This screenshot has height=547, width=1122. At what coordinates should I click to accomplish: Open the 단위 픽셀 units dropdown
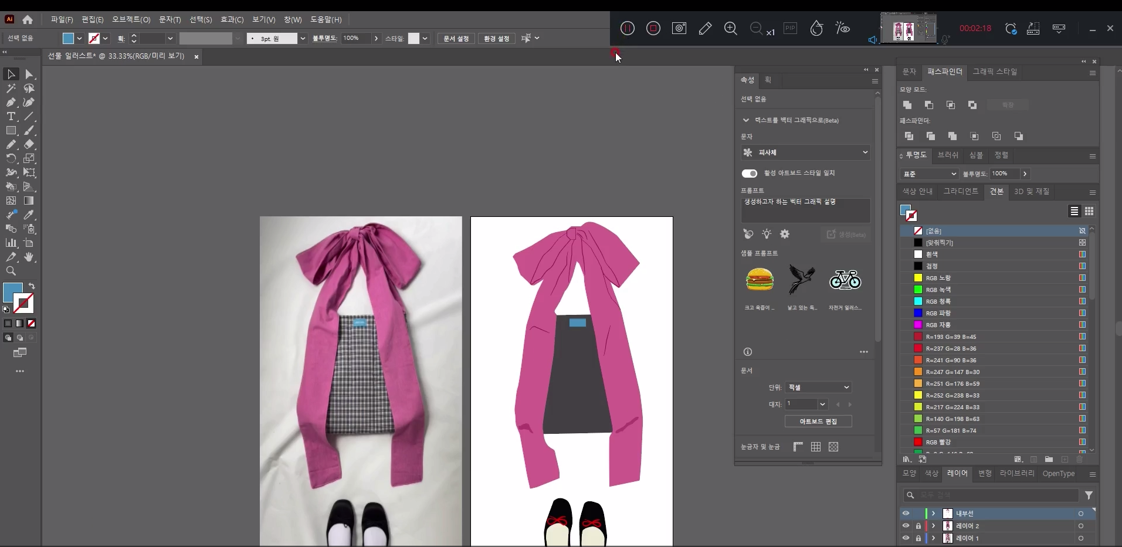click(818, 388)
